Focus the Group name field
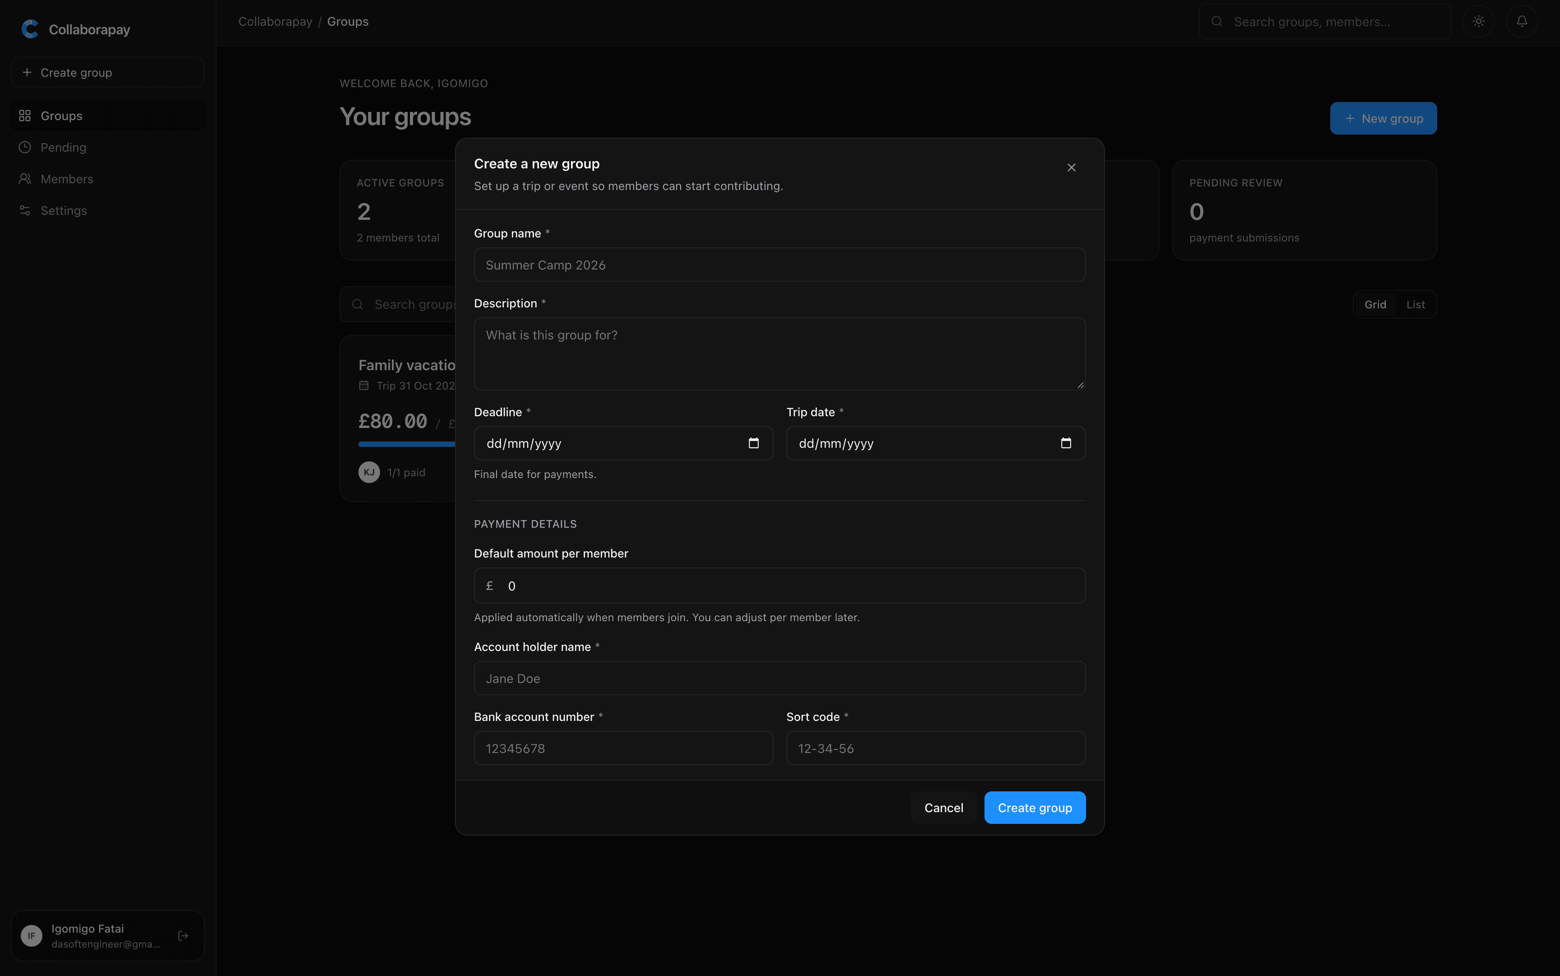Screen dimensions: 1560x976 (x=780, y=265)
